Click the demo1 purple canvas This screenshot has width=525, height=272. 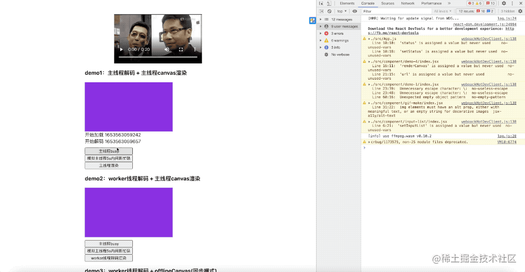pos(129,107)
